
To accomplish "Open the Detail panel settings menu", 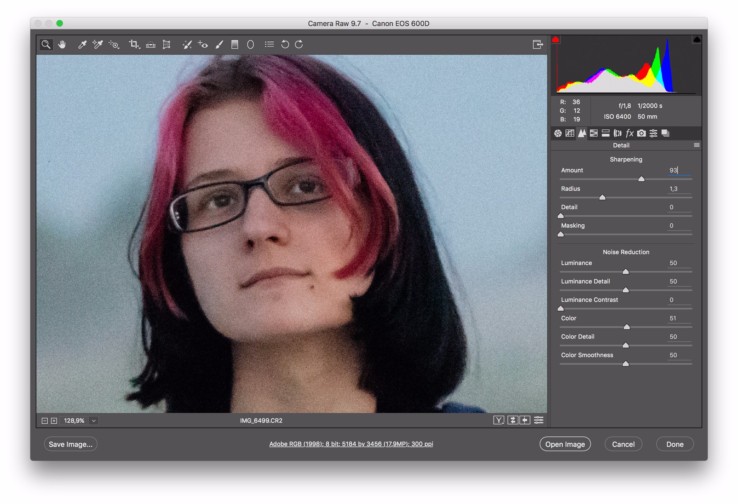I will tap(696, 145).
